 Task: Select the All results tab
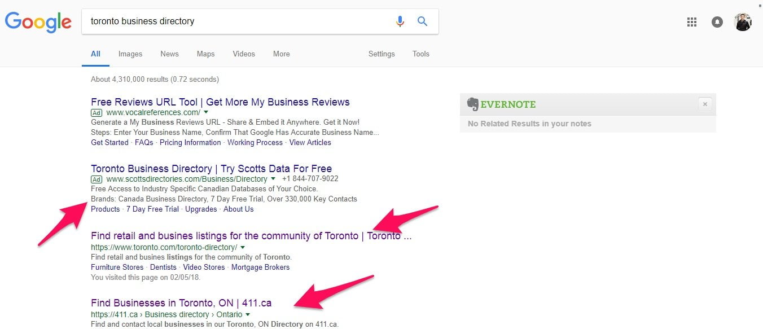pos(95,54)
